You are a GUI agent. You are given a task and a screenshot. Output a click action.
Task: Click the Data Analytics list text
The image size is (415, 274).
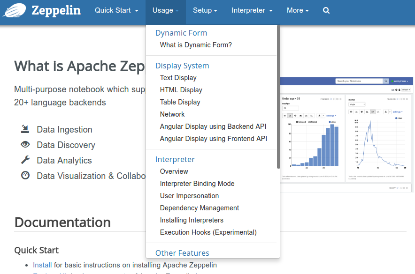tap(64, 161)
